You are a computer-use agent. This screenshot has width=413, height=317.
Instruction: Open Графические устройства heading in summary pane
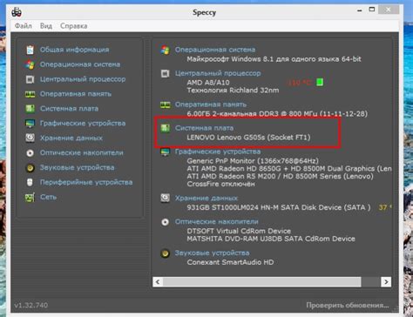coord(218,152)
